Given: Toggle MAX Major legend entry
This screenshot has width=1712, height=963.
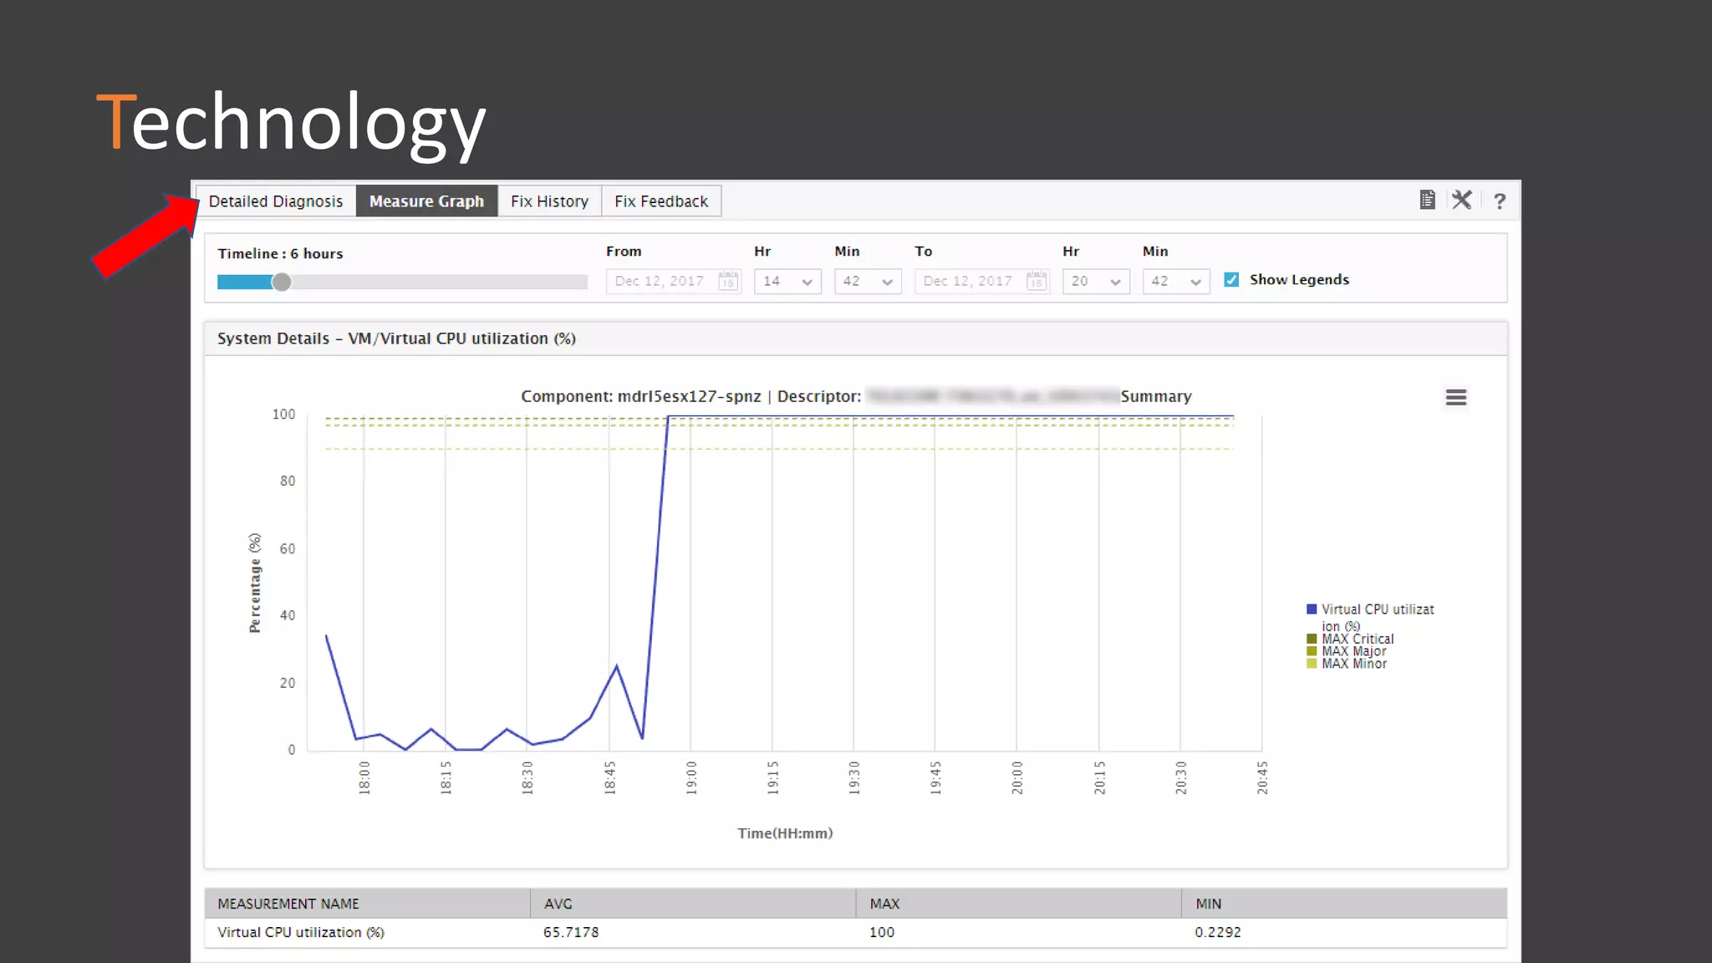Looking at the screenshot, I should [x=1353, y=651].
